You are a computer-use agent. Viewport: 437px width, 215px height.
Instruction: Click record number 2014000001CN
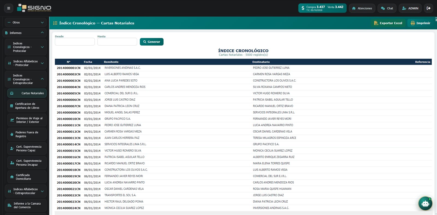tap(69, 68)
